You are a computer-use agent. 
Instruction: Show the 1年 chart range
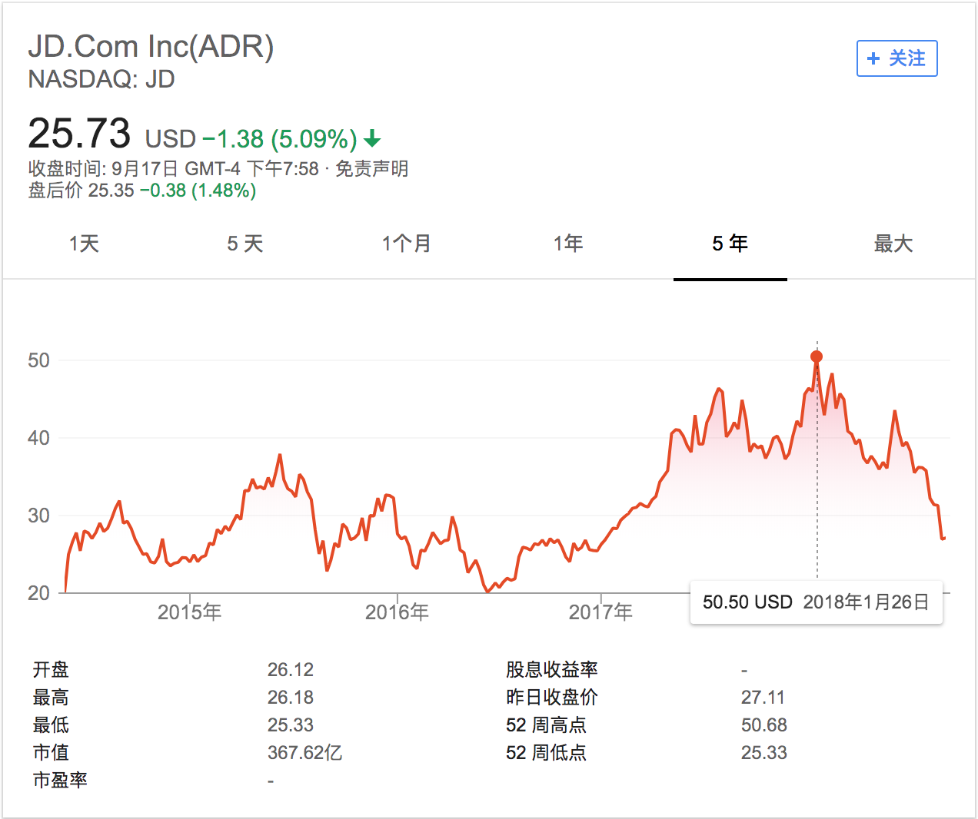(568, 244)
